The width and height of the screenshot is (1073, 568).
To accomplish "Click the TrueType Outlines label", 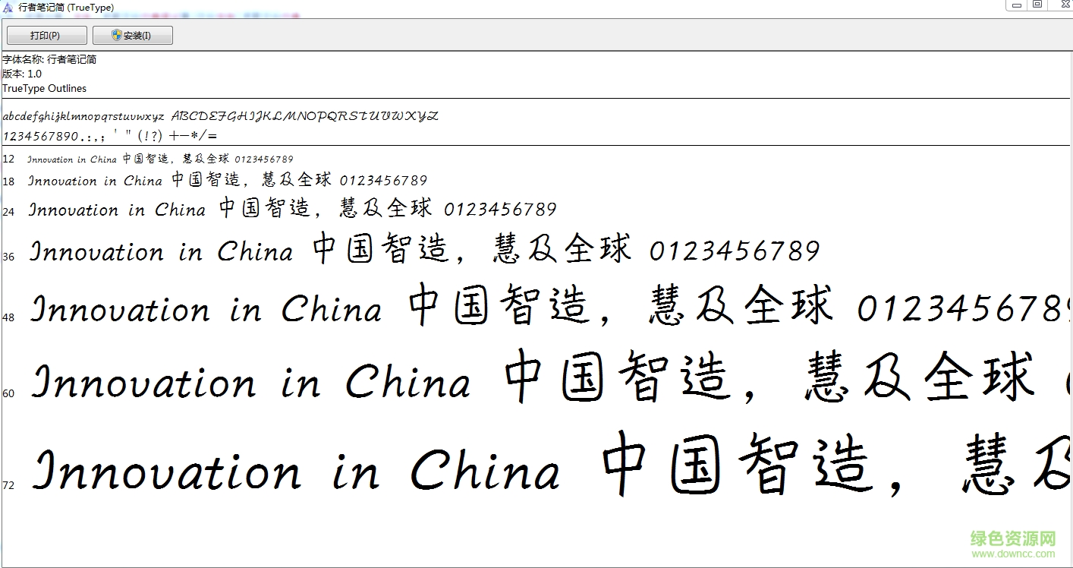I will click(x=44, y=88).
